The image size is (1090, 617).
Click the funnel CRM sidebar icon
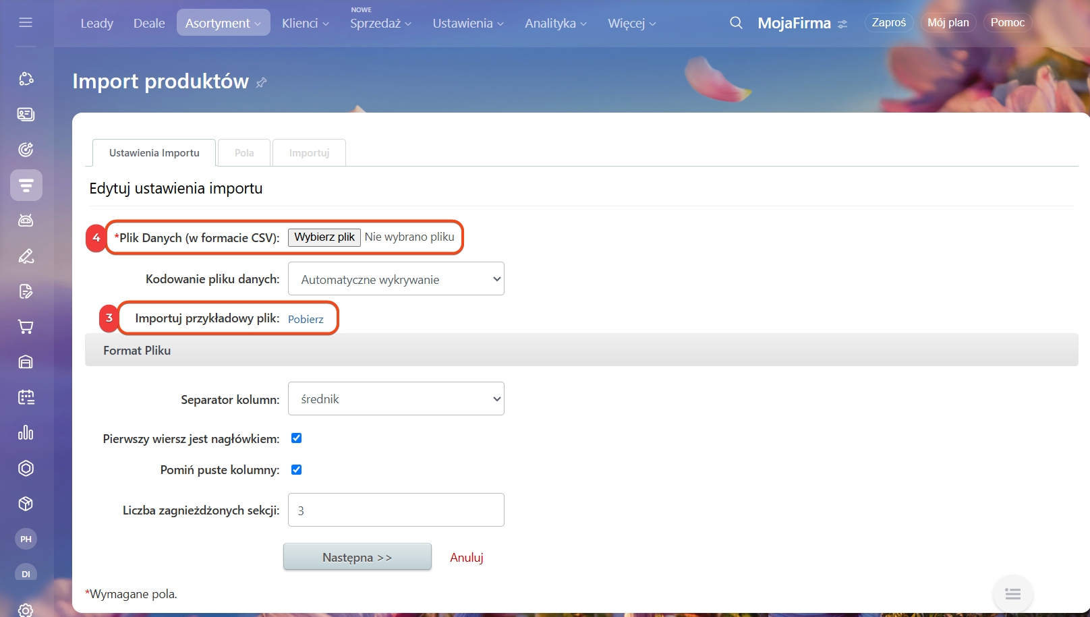26,185
